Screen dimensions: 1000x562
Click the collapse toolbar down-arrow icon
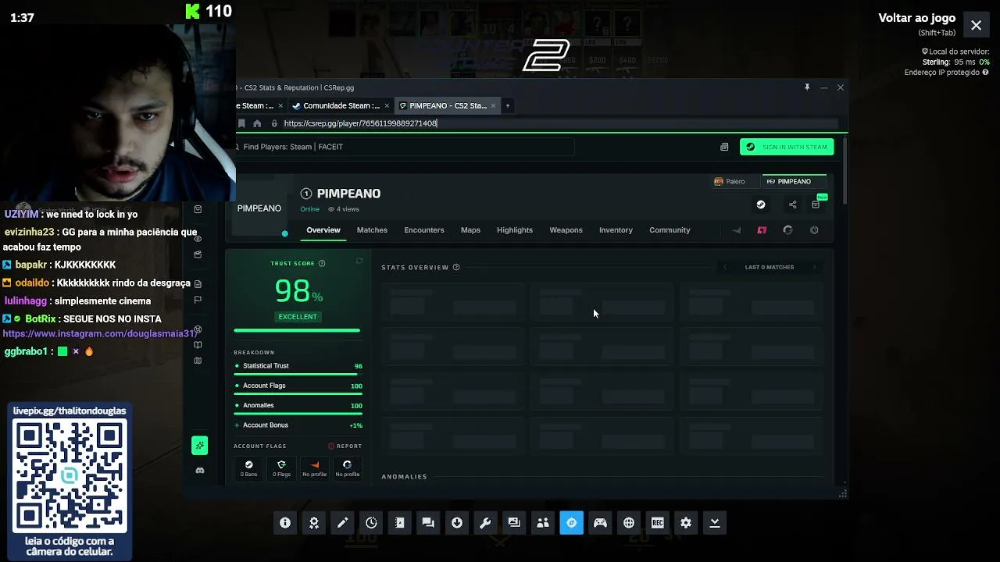coord(714,523)
